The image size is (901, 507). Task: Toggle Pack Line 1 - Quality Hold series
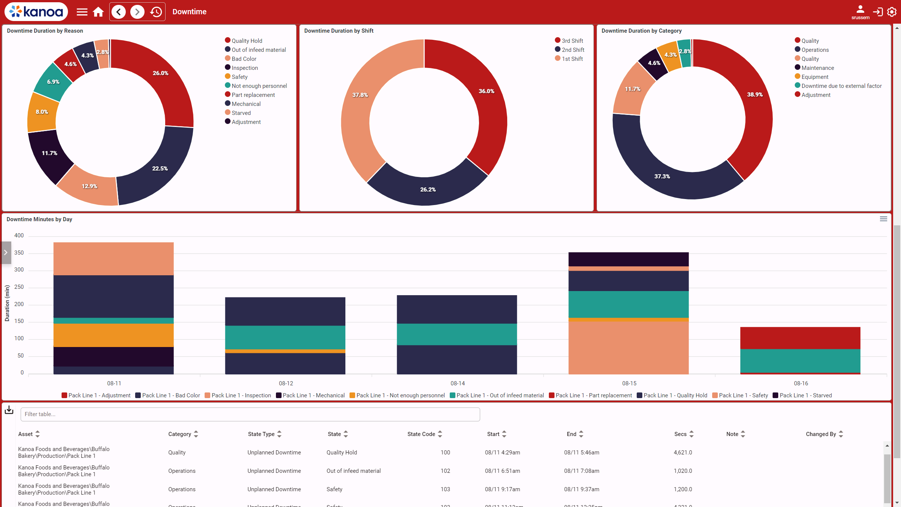(672, 395)
